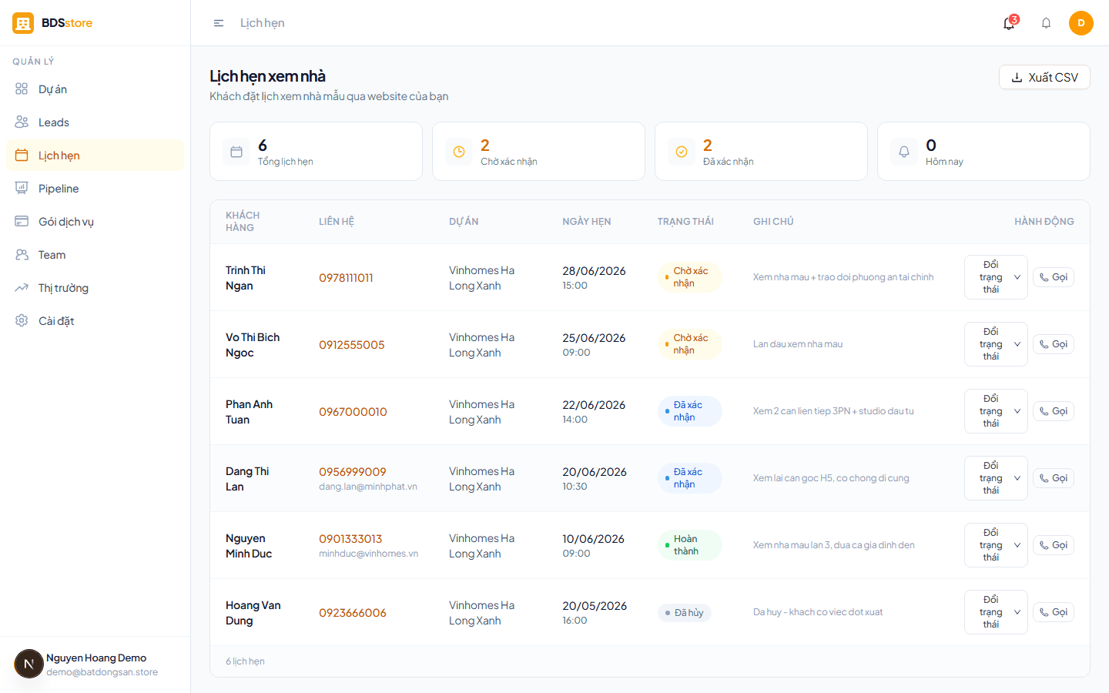Screen dimensions: 1109x693
Task: Open Leads in the sidebar
Action: 95,122
